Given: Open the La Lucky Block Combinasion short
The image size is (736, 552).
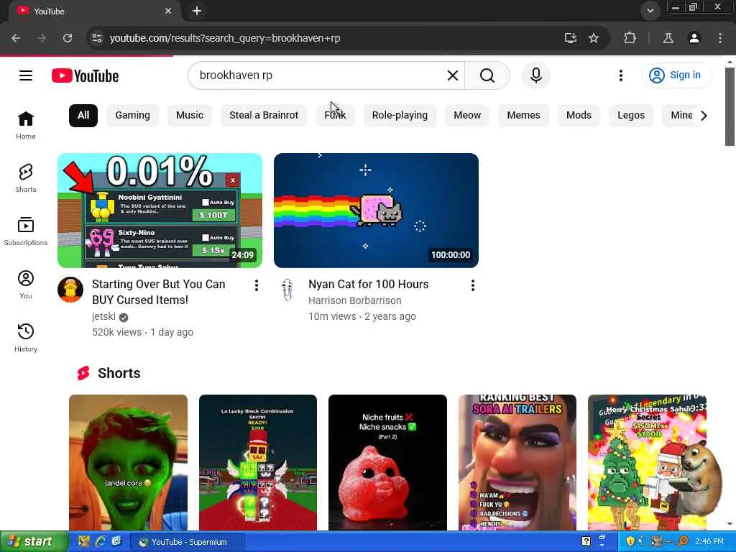Looking at the screenshot, I should [258, 462].
